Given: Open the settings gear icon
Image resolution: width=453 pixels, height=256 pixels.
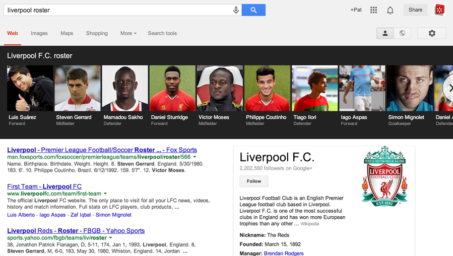Looking at the screenshot, I should click(432, 33).
